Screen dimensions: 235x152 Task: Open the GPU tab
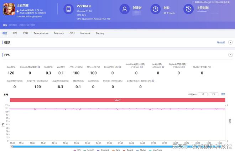(x=72, y=33)
